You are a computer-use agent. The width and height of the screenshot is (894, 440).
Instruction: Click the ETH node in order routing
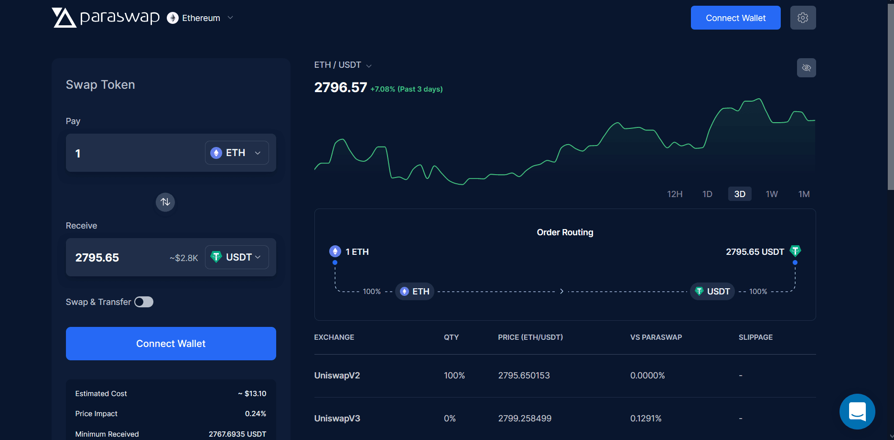click(414, 291)
